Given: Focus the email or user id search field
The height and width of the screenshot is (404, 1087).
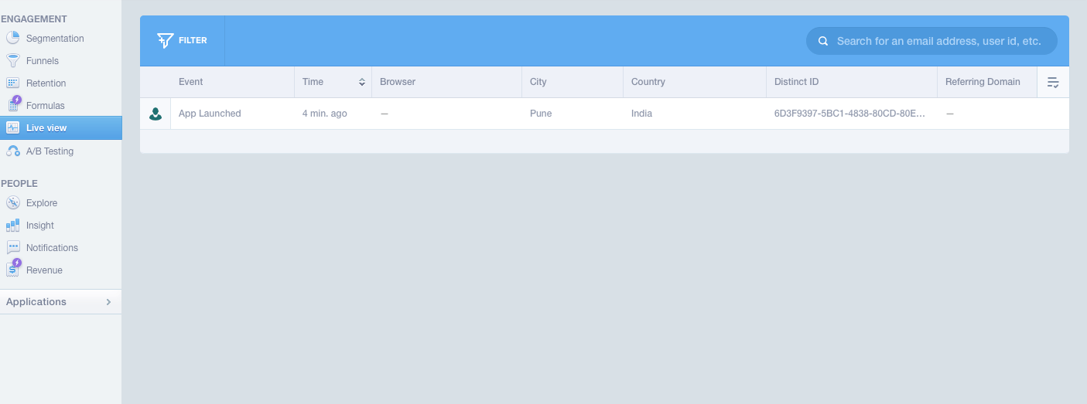Looking at the screenshot, I should pos(931,41).
